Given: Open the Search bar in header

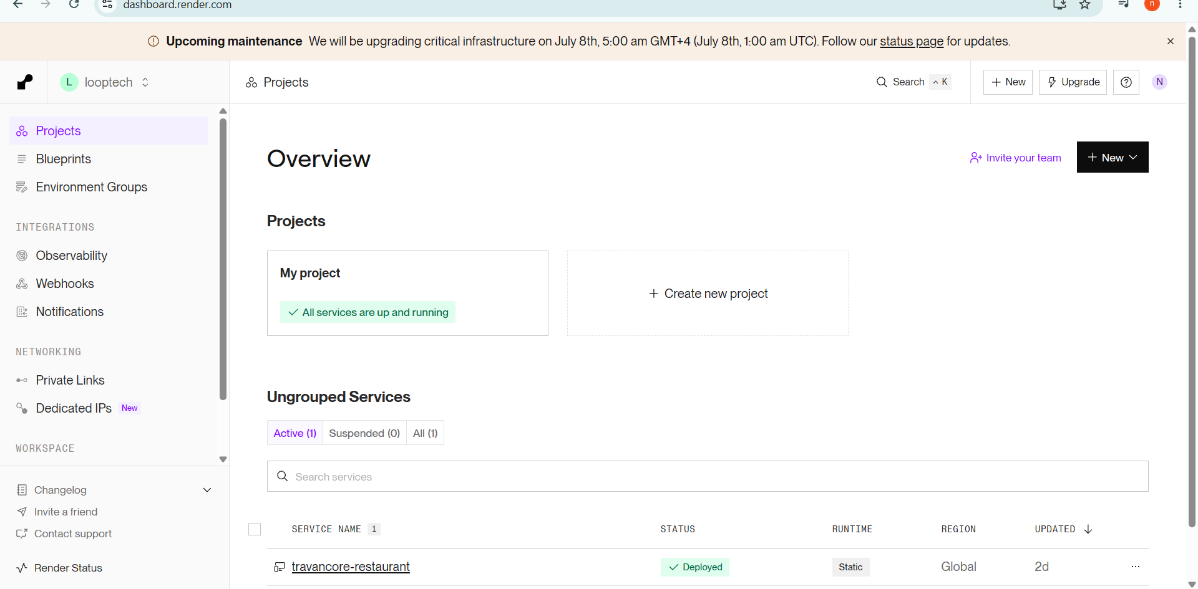Looking at the screenshot, I should tap(913, 82).
